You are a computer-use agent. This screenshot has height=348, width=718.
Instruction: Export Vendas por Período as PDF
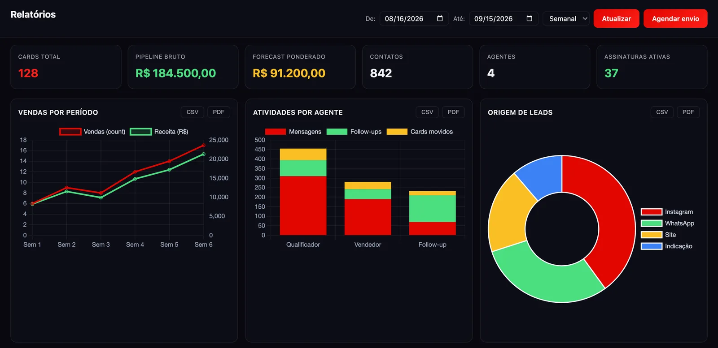pyautogui.click(x=219, y=112)
